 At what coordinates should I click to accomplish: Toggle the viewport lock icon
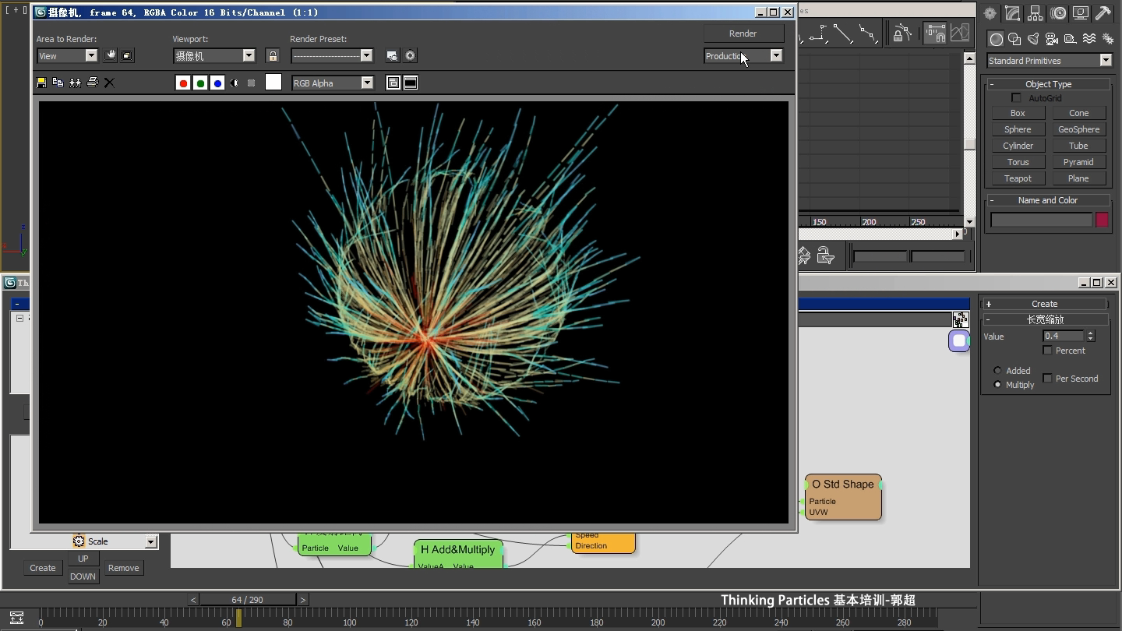click(272, 56)
